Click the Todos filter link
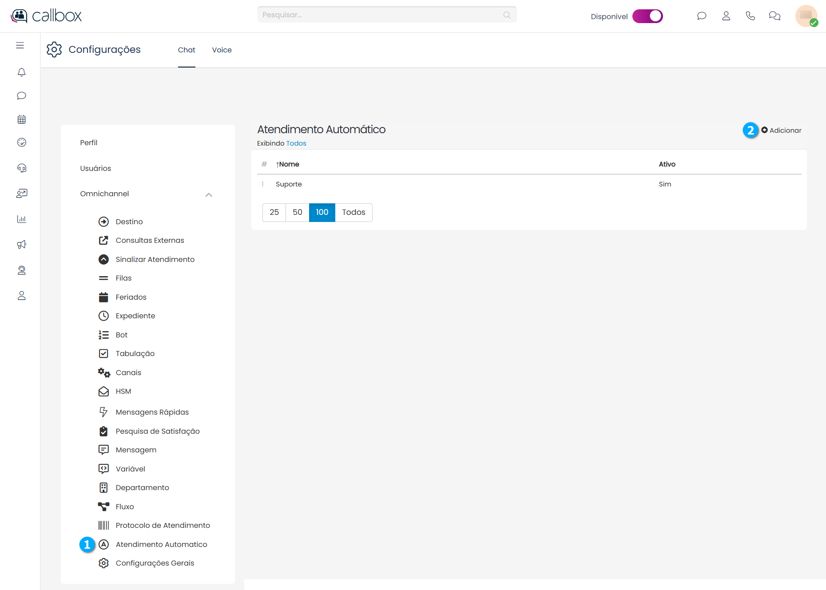The height and width of the screenshot is (590, 826). pos(296,143)
